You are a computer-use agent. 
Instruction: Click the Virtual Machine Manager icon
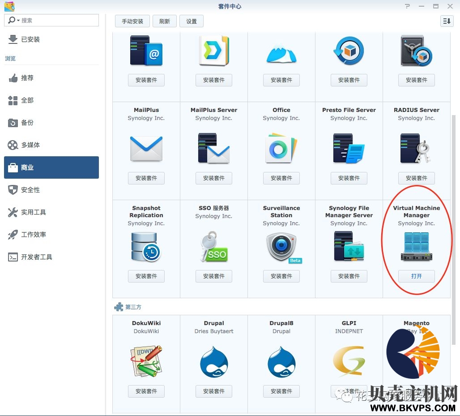click(x=416, y=246)
